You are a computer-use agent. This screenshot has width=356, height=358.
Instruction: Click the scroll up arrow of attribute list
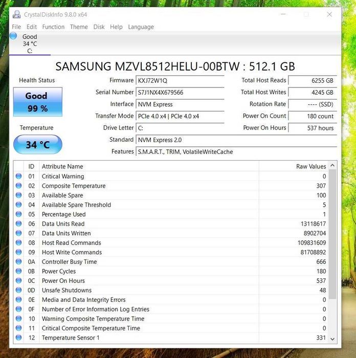pos(332,166)
